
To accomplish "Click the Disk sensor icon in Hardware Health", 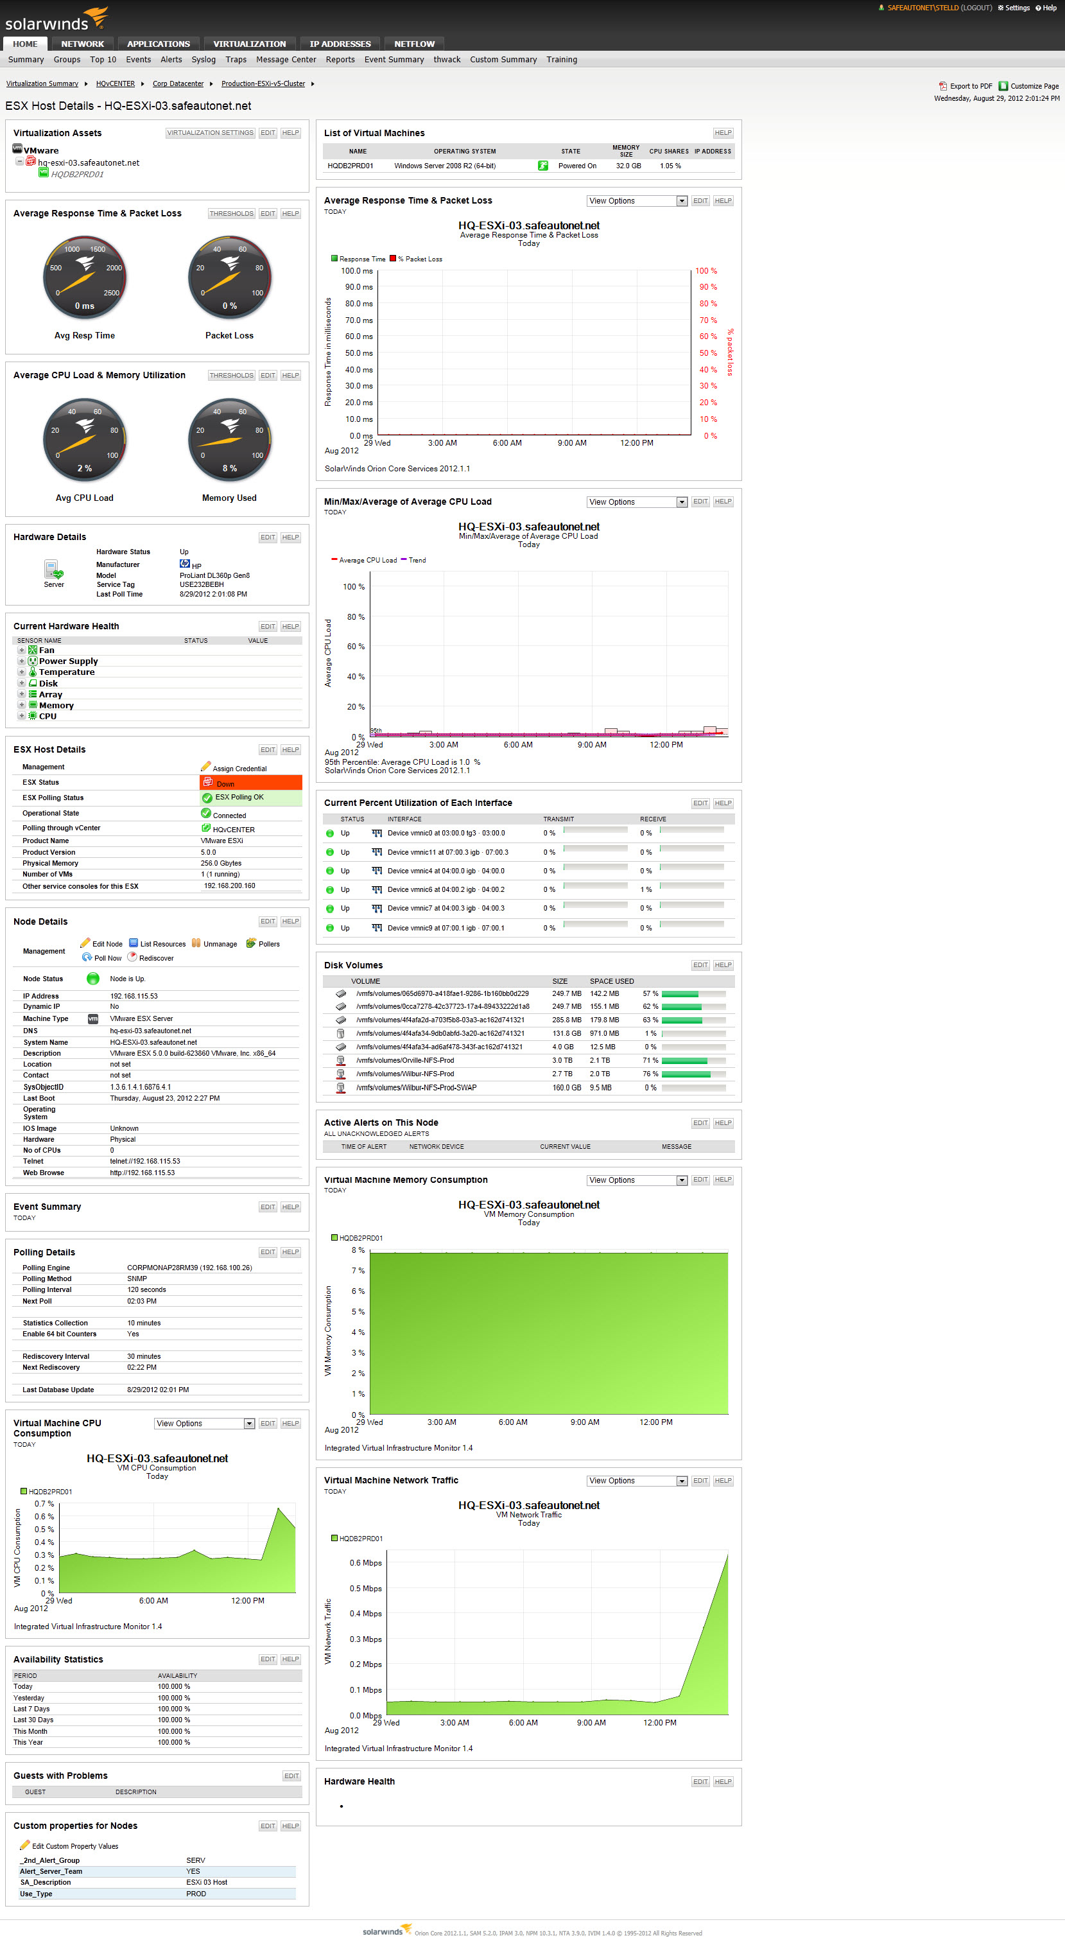I will pos(32,683).
